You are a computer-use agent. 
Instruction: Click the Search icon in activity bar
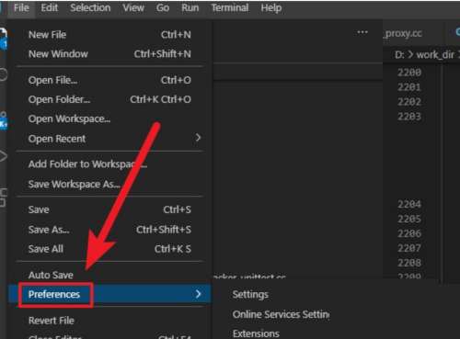(3, 74)
